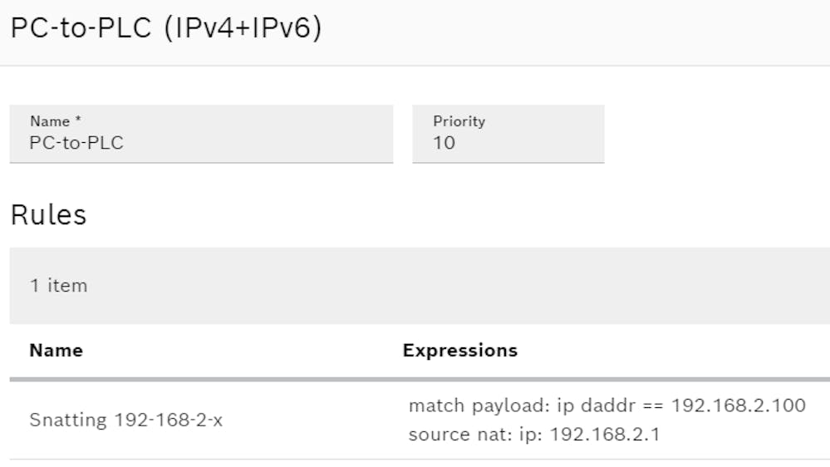
Task: Click the Rules section heading
Action: [x=48, y=214]
